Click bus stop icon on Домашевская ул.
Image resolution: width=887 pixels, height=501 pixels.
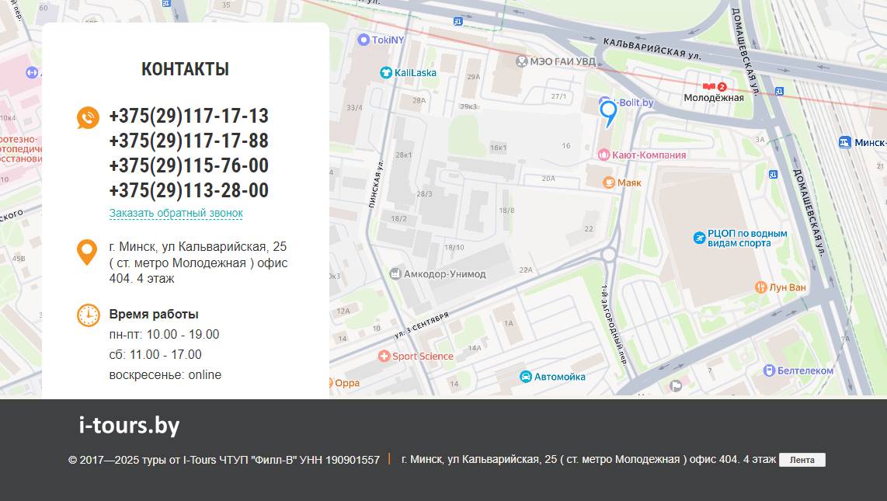774,175
